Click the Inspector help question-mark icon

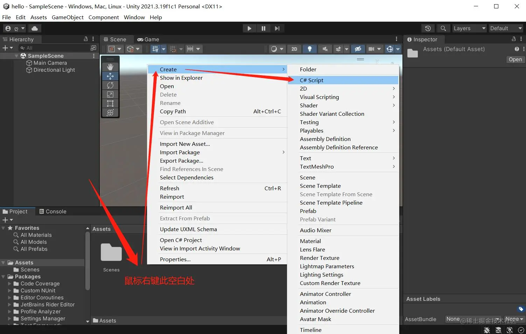pos(517,49)
